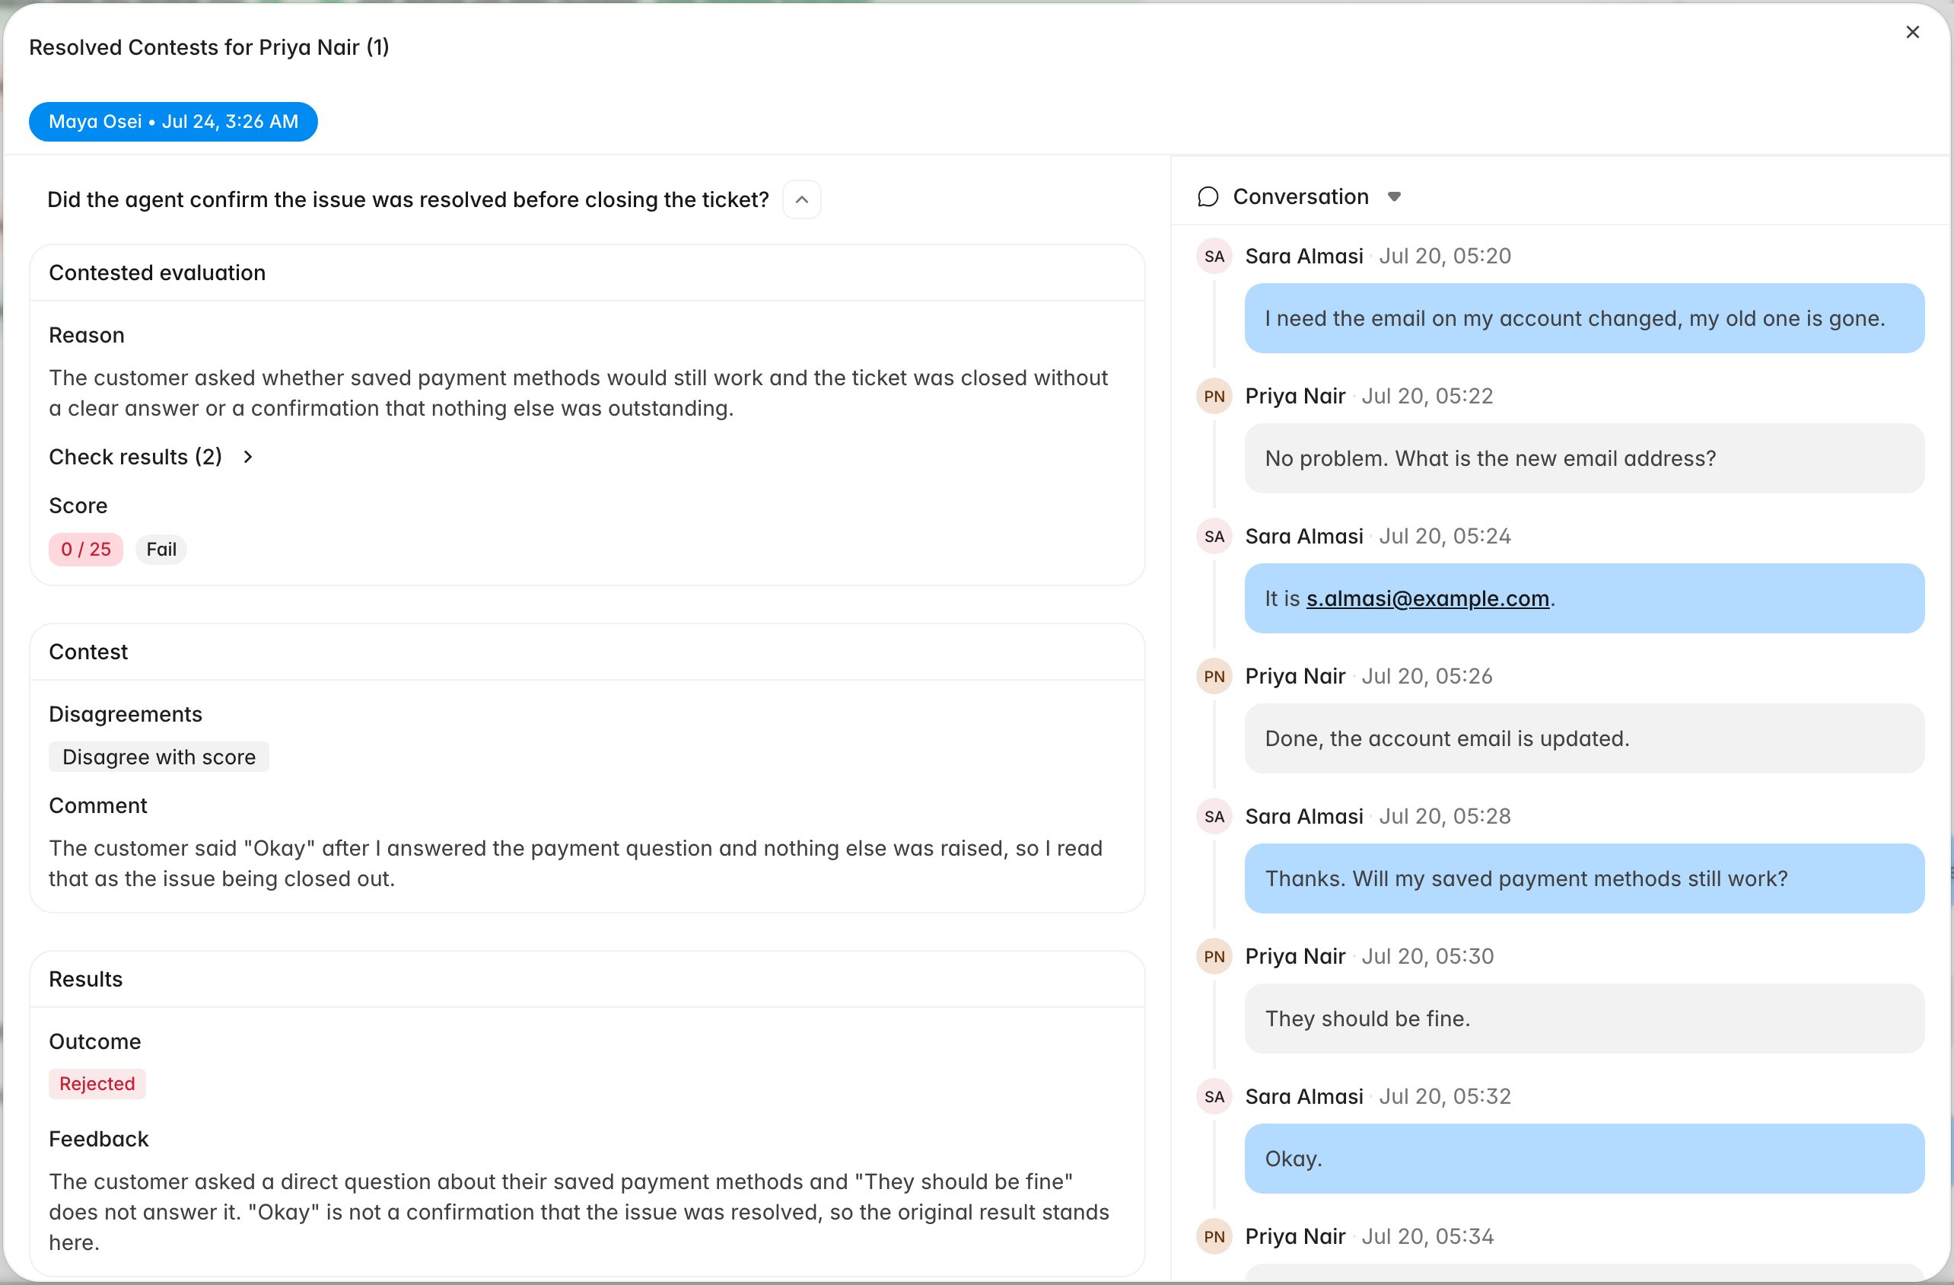Click the Score label
Viewport: 1954px width, 1285px height.
(78, 505)
